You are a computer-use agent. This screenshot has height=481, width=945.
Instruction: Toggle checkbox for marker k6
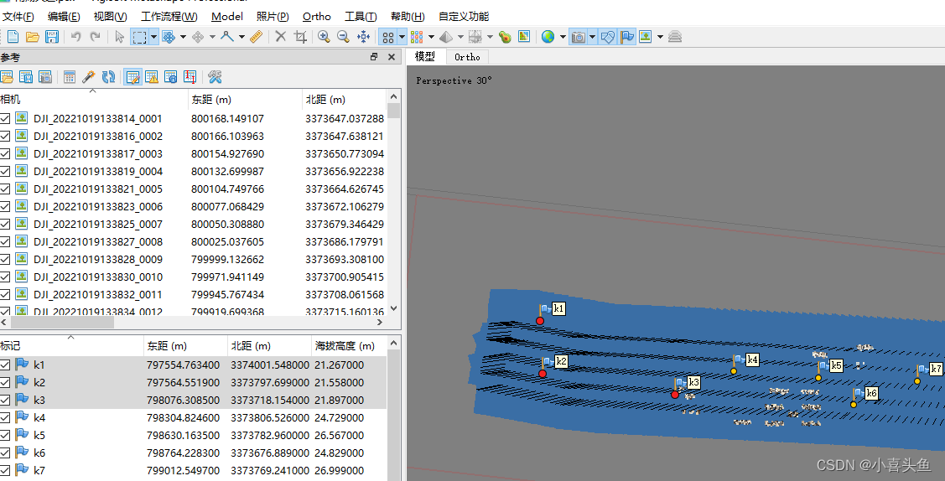5,453
